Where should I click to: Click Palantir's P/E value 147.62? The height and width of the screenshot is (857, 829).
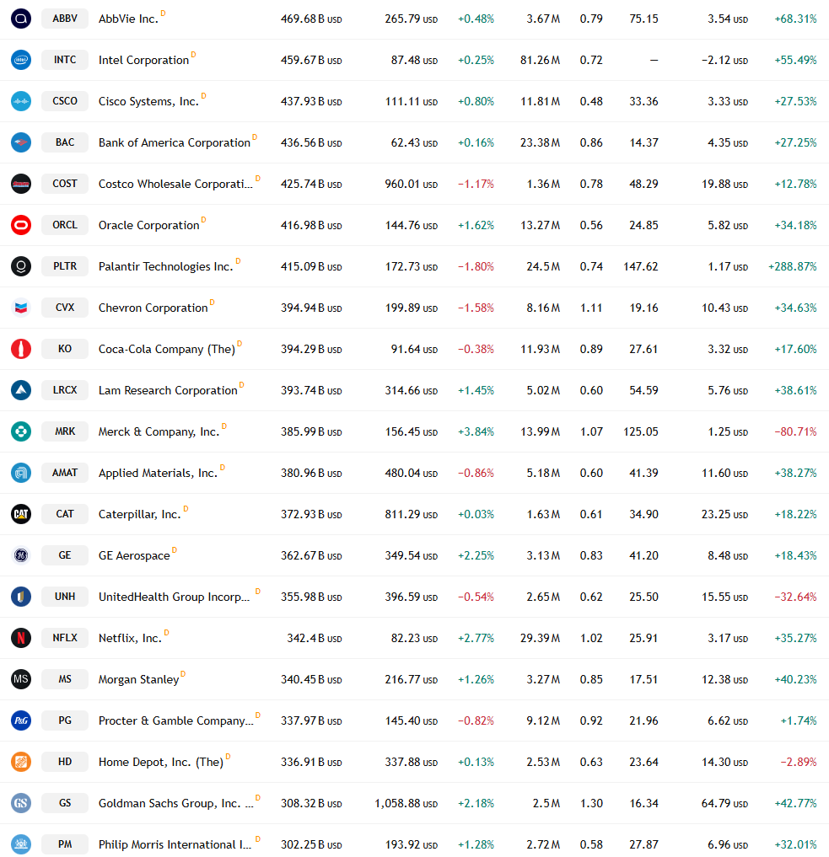[641, 267]
